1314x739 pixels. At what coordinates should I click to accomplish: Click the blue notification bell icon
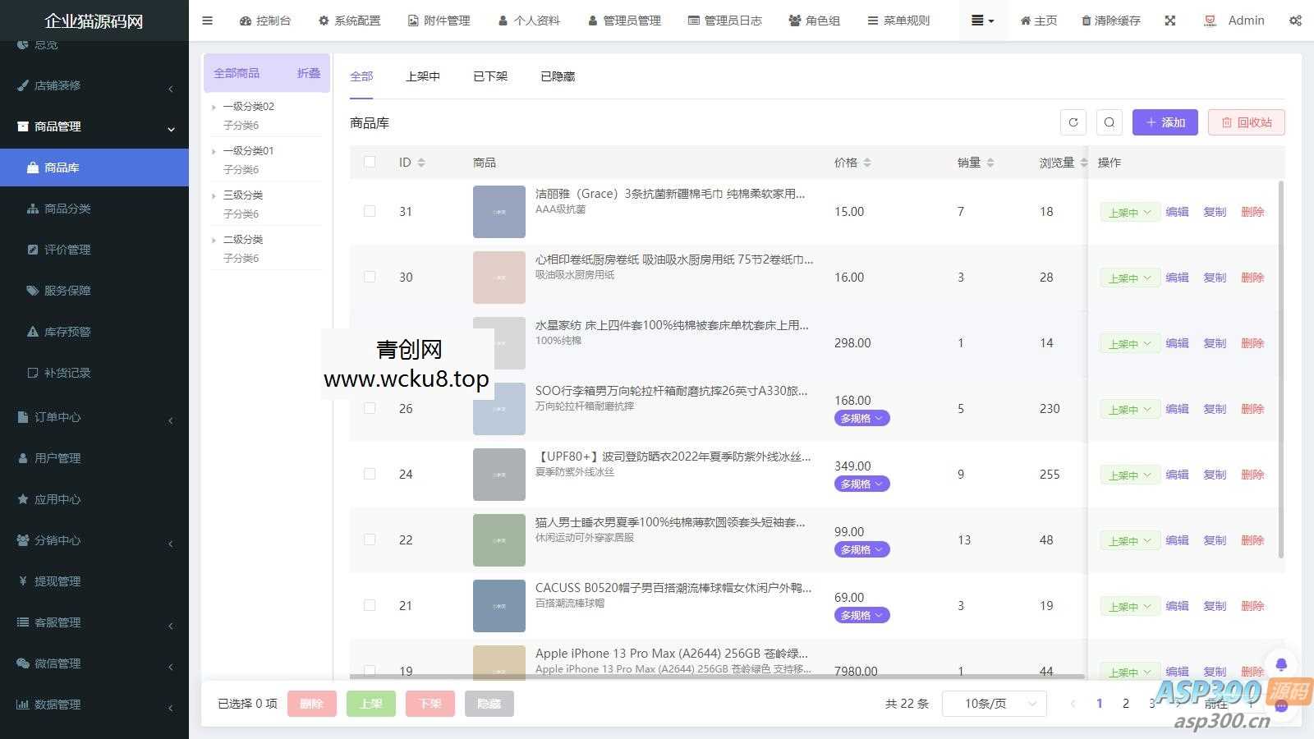[x=1281, y=662]
